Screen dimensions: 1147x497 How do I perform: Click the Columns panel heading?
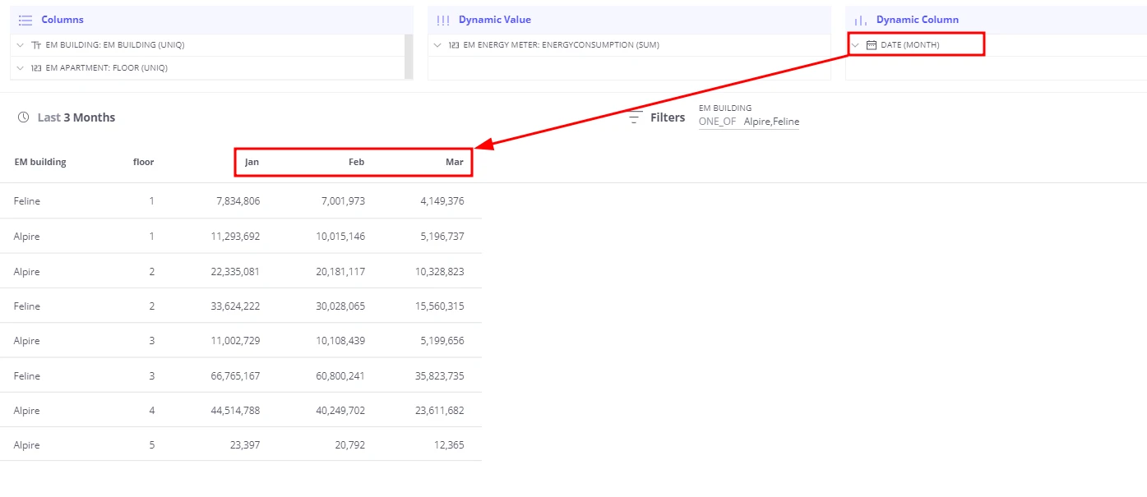[x=62, y=20]
